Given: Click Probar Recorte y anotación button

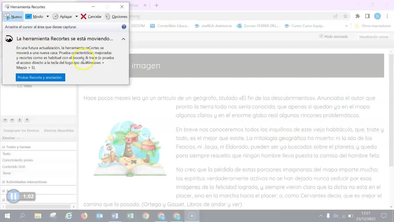Looking at the screenshot, I should tap(40, 77).
